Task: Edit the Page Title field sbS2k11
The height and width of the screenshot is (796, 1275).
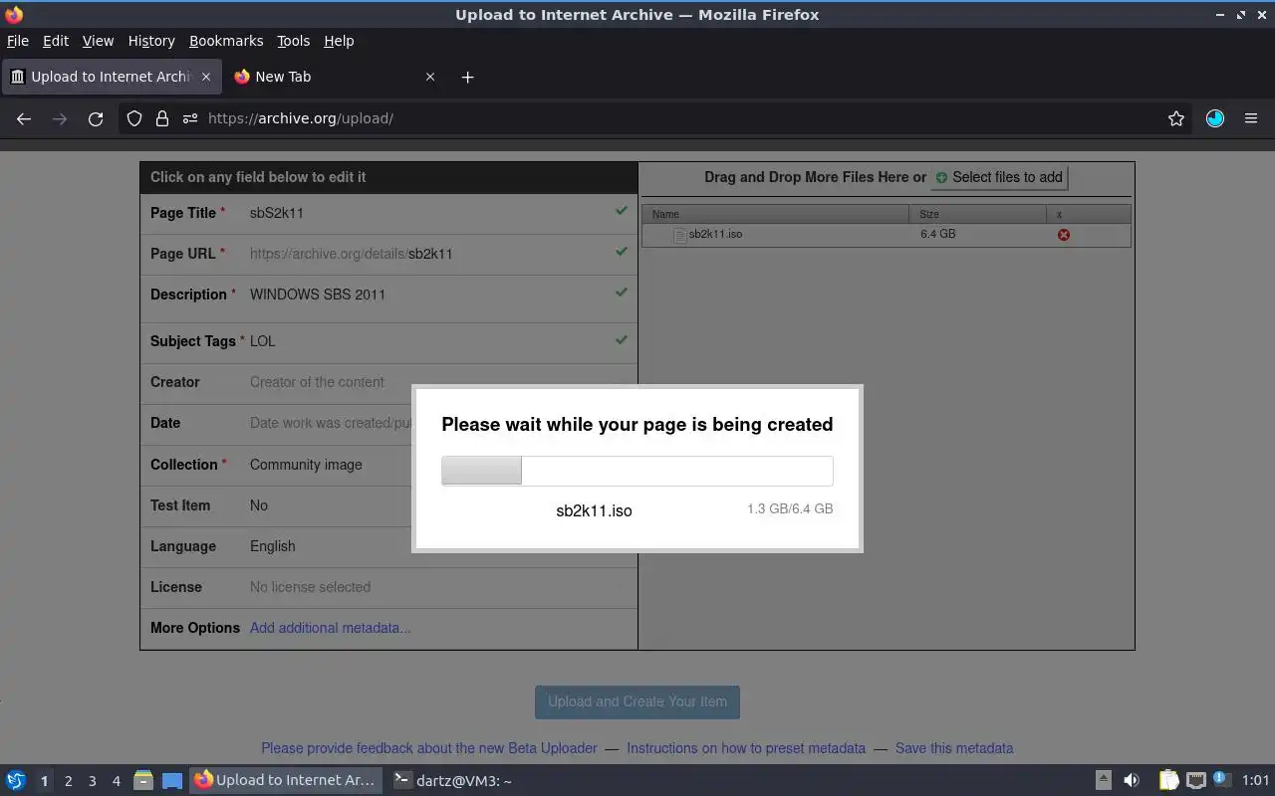Action: point(277,213)
